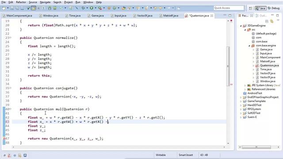This screenshot has width=283, height=159.
Task: Open the External Tools dropdown arrow
Action: pyautogui.click(x=104, y=8)
